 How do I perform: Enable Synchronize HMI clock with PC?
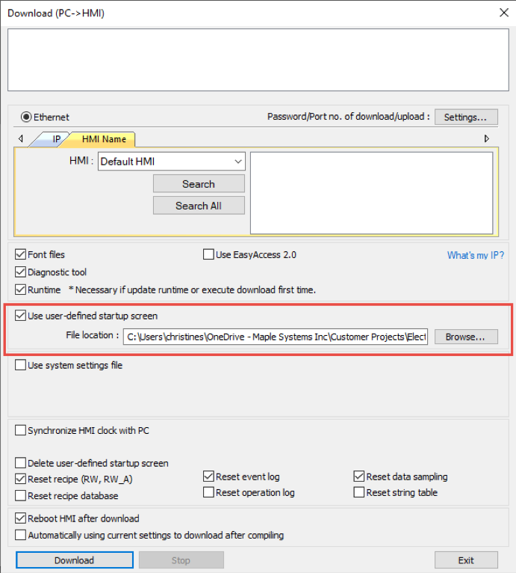click(21, 431)
